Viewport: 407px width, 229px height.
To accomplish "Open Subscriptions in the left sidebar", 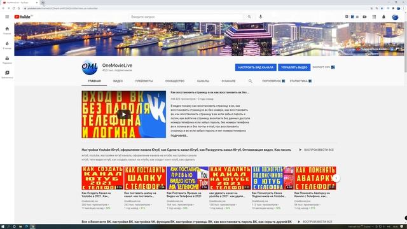I will click(7, 60).
